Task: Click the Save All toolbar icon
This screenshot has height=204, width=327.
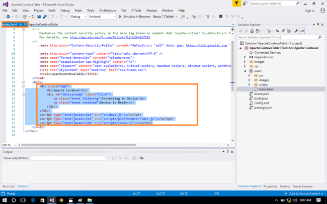Action: 45,17
